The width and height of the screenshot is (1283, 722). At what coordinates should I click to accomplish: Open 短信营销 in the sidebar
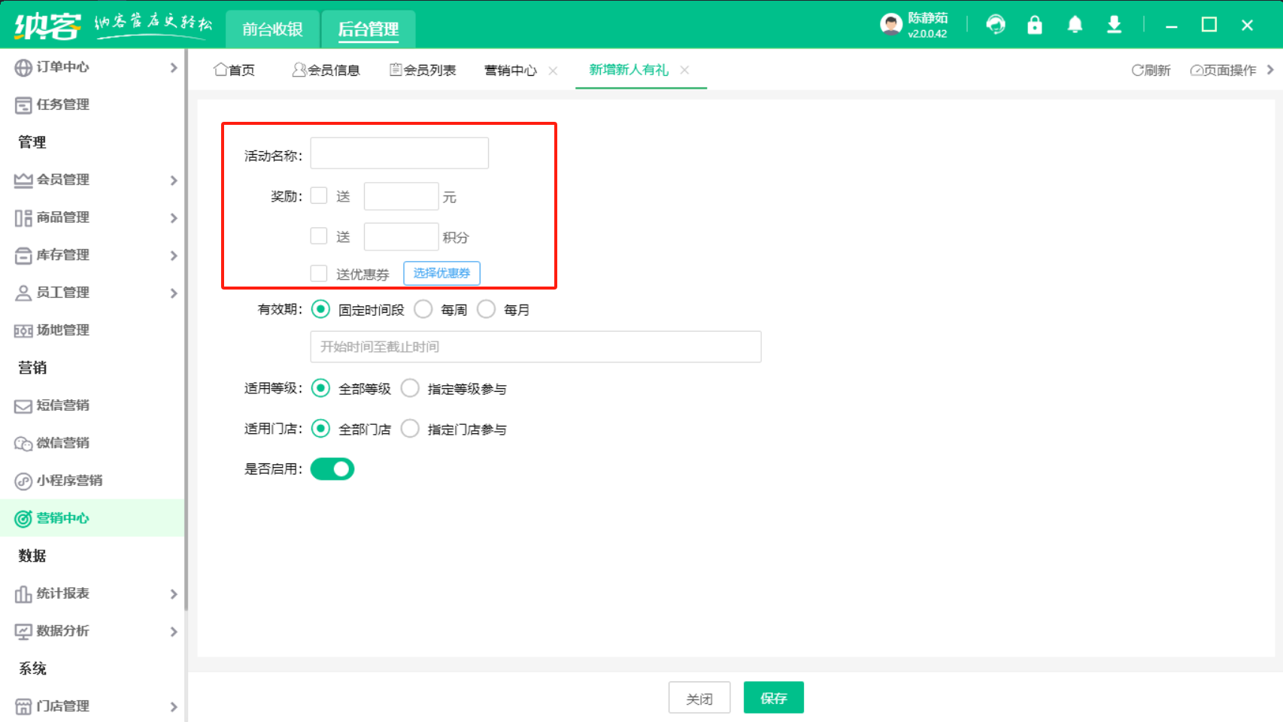pos(63,405)
